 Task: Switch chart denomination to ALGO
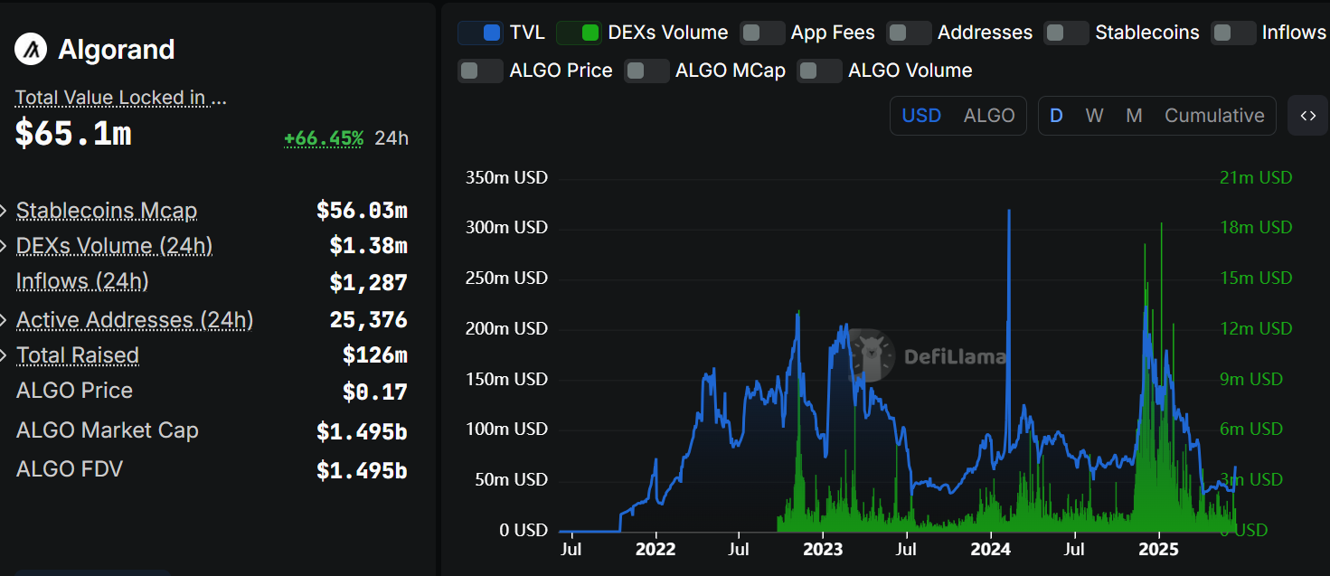tap(988, 116)
